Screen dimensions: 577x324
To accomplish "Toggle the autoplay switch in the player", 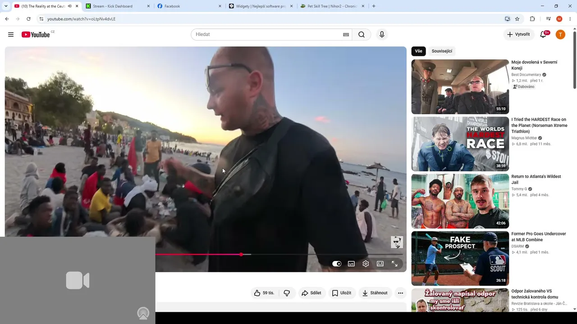I will click(x=337, y=264).
